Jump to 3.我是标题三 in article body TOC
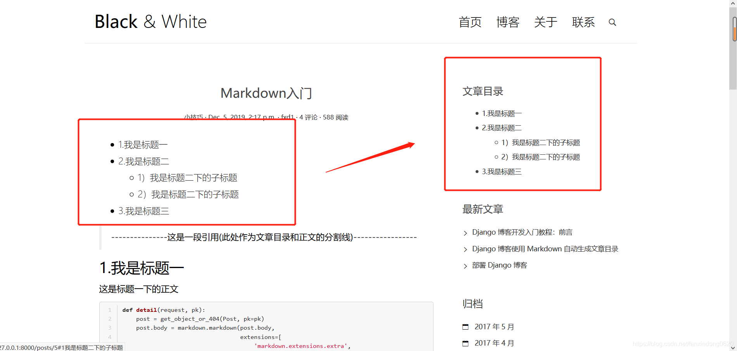The height and width of the screenshot is (351, 737). coord(143,211)
